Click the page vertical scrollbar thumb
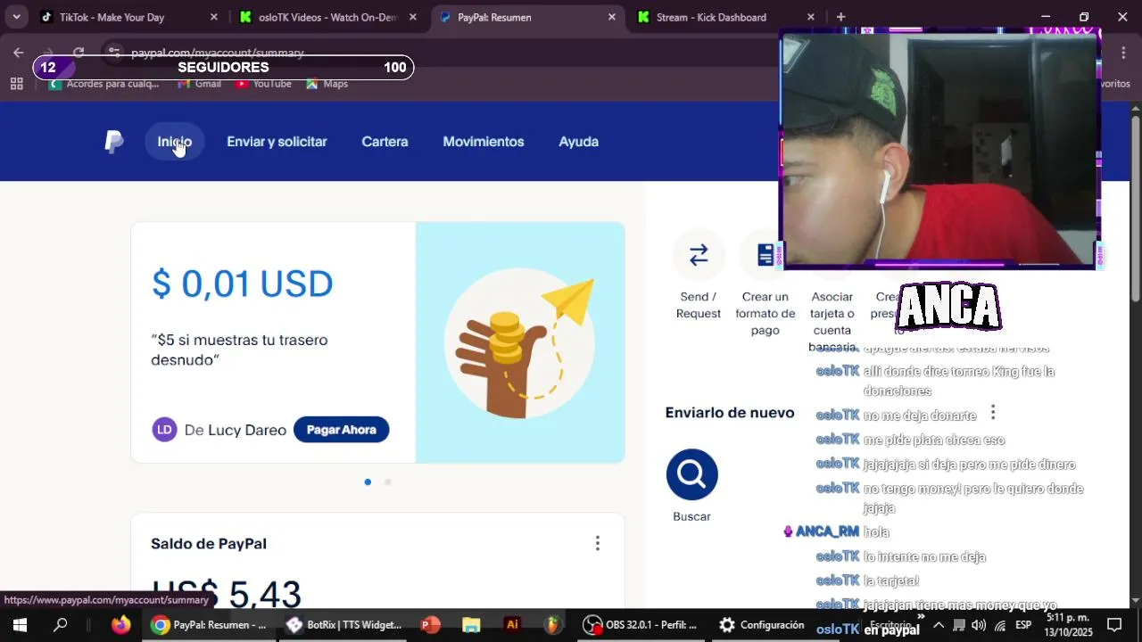The width and height of the screenshot is (1142, 642). pyautogui.click(x=1136, y=210)
